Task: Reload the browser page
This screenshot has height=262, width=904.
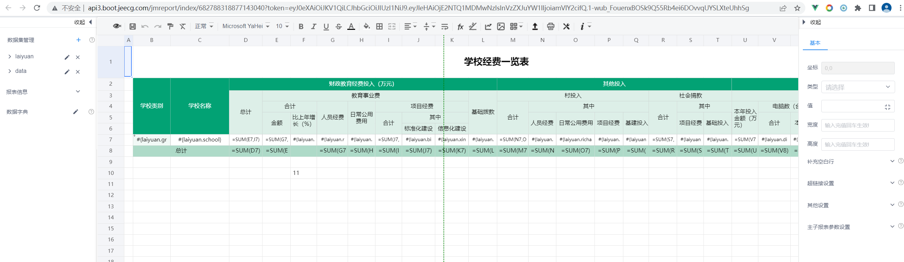Action: coord(37,8)
